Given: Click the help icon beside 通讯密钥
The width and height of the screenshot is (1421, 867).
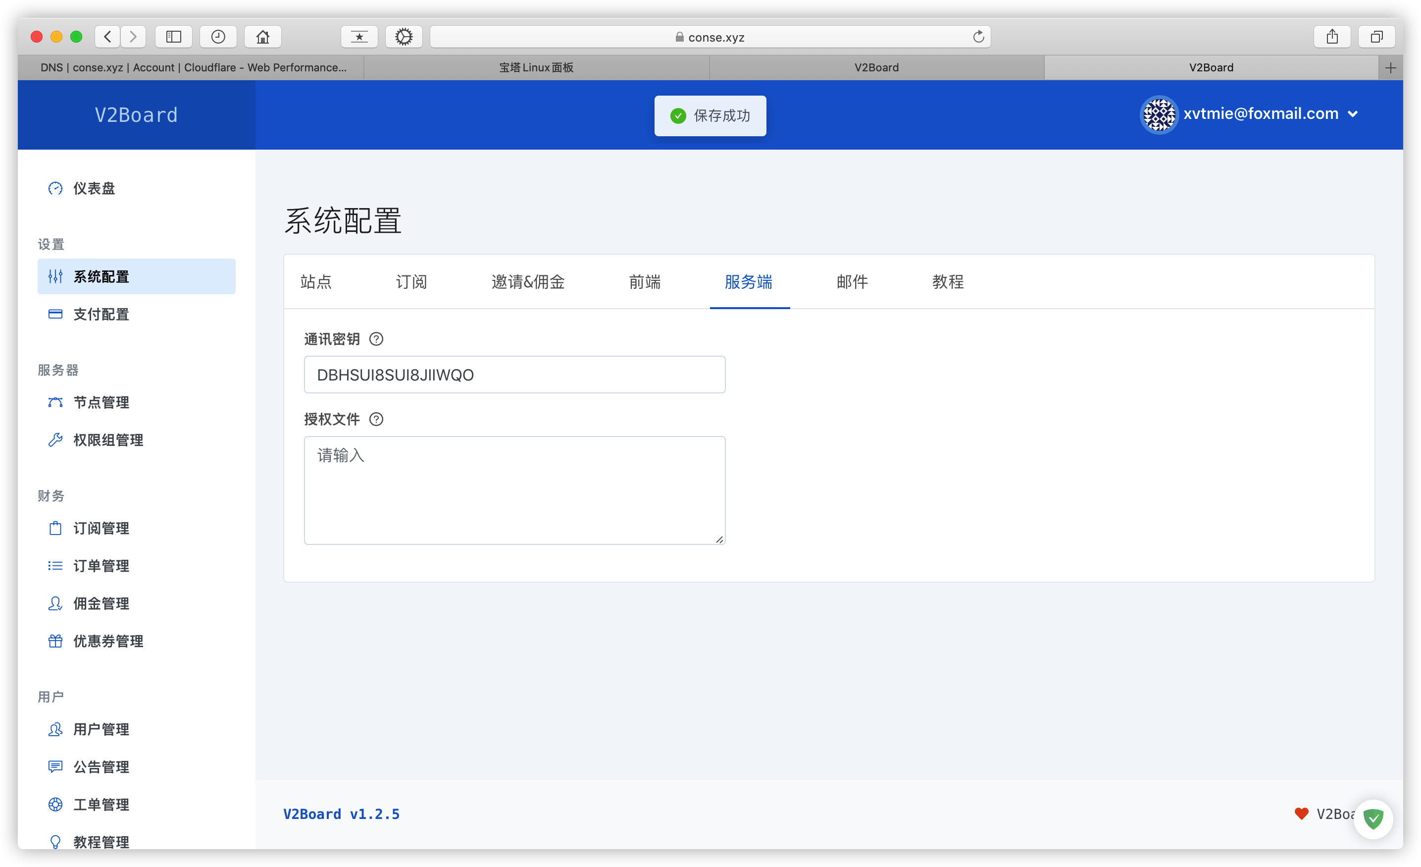Looking at the screenshot, I should pyautogui.click(x=376, y=339).
